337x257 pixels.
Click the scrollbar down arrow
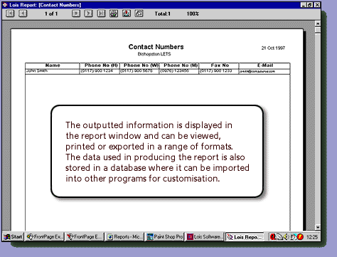(318, 227)
